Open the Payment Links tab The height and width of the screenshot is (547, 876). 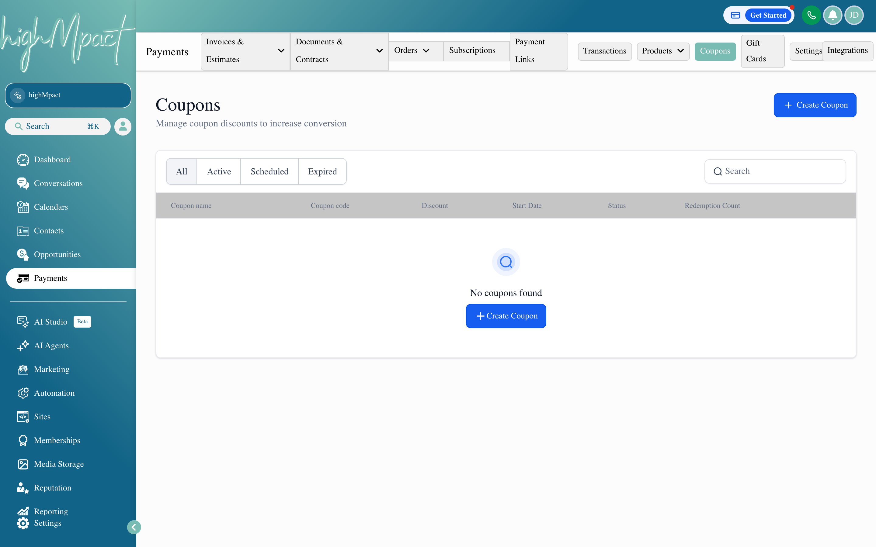[539, 51]
